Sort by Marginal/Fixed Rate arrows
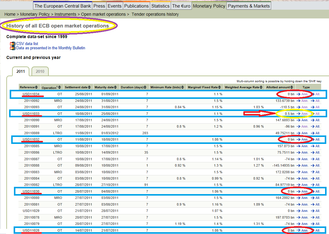The image size is (329, 234). click(x=219, y=87)
